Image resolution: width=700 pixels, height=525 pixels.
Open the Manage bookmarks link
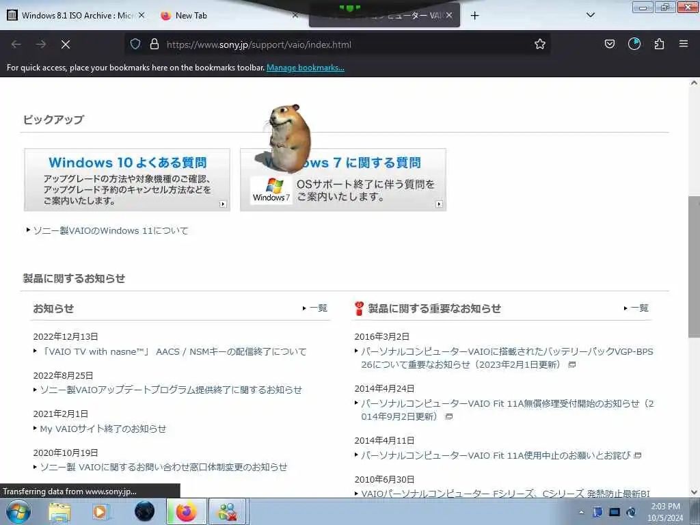306,68
